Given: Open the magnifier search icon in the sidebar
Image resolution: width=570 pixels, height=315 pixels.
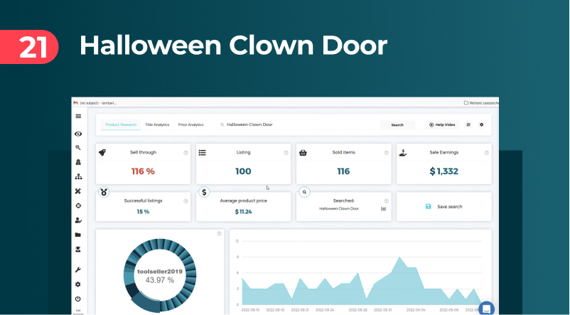Looking at the screenshot, I should pos(77,148).
